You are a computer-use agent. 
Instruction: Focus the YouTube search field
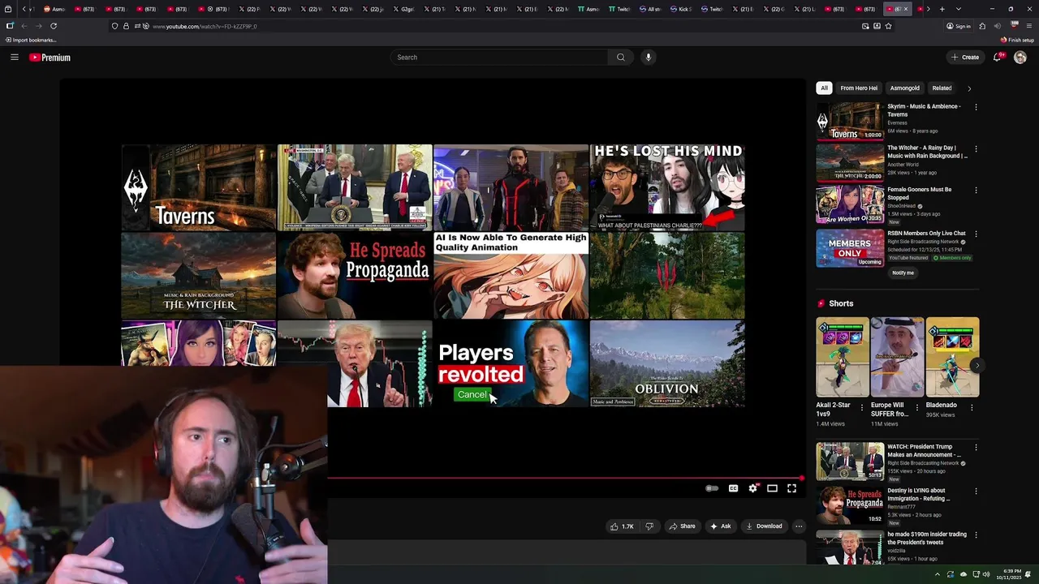tap(499, 57)
